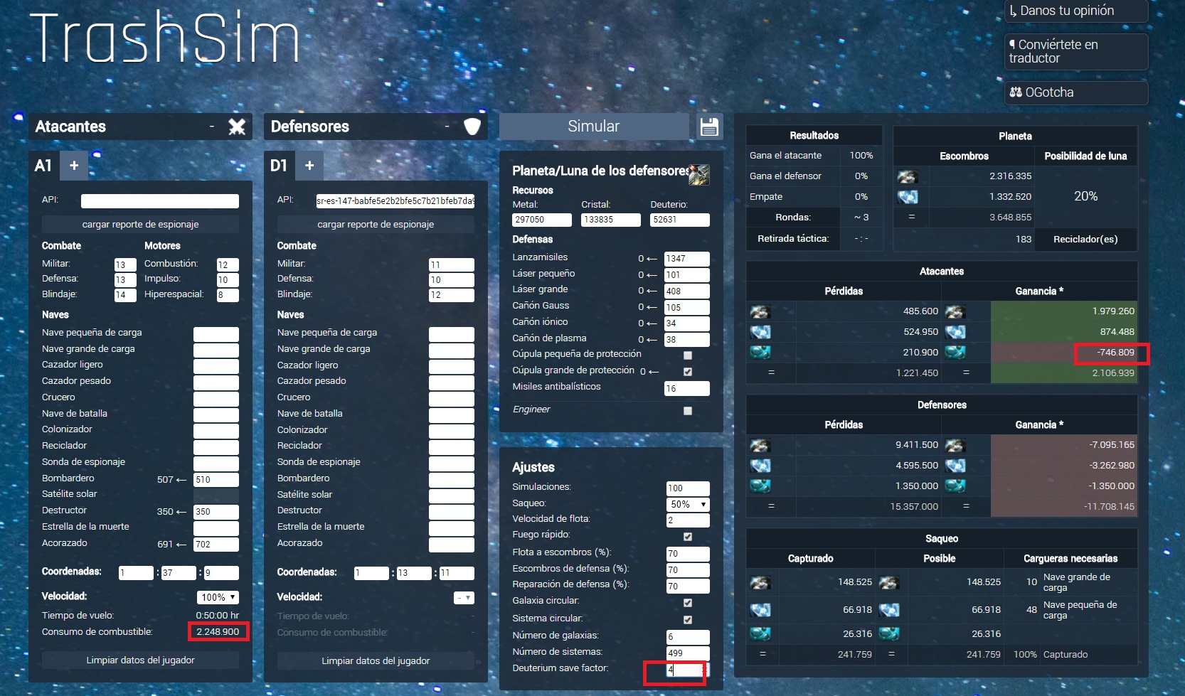Screen dimensions: 1185x696
Task: Click arrow next to Lanzamisiles zero
Action: click(x=652, y=259)
